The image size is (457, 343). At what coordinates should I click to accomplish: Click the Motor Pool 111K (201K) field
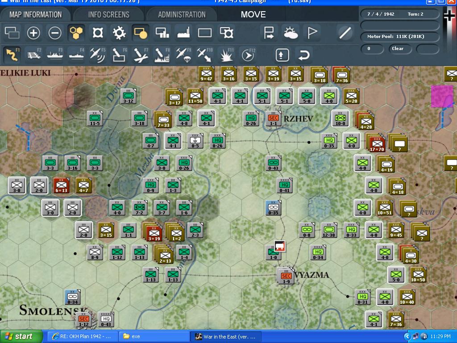coord(400,37)
